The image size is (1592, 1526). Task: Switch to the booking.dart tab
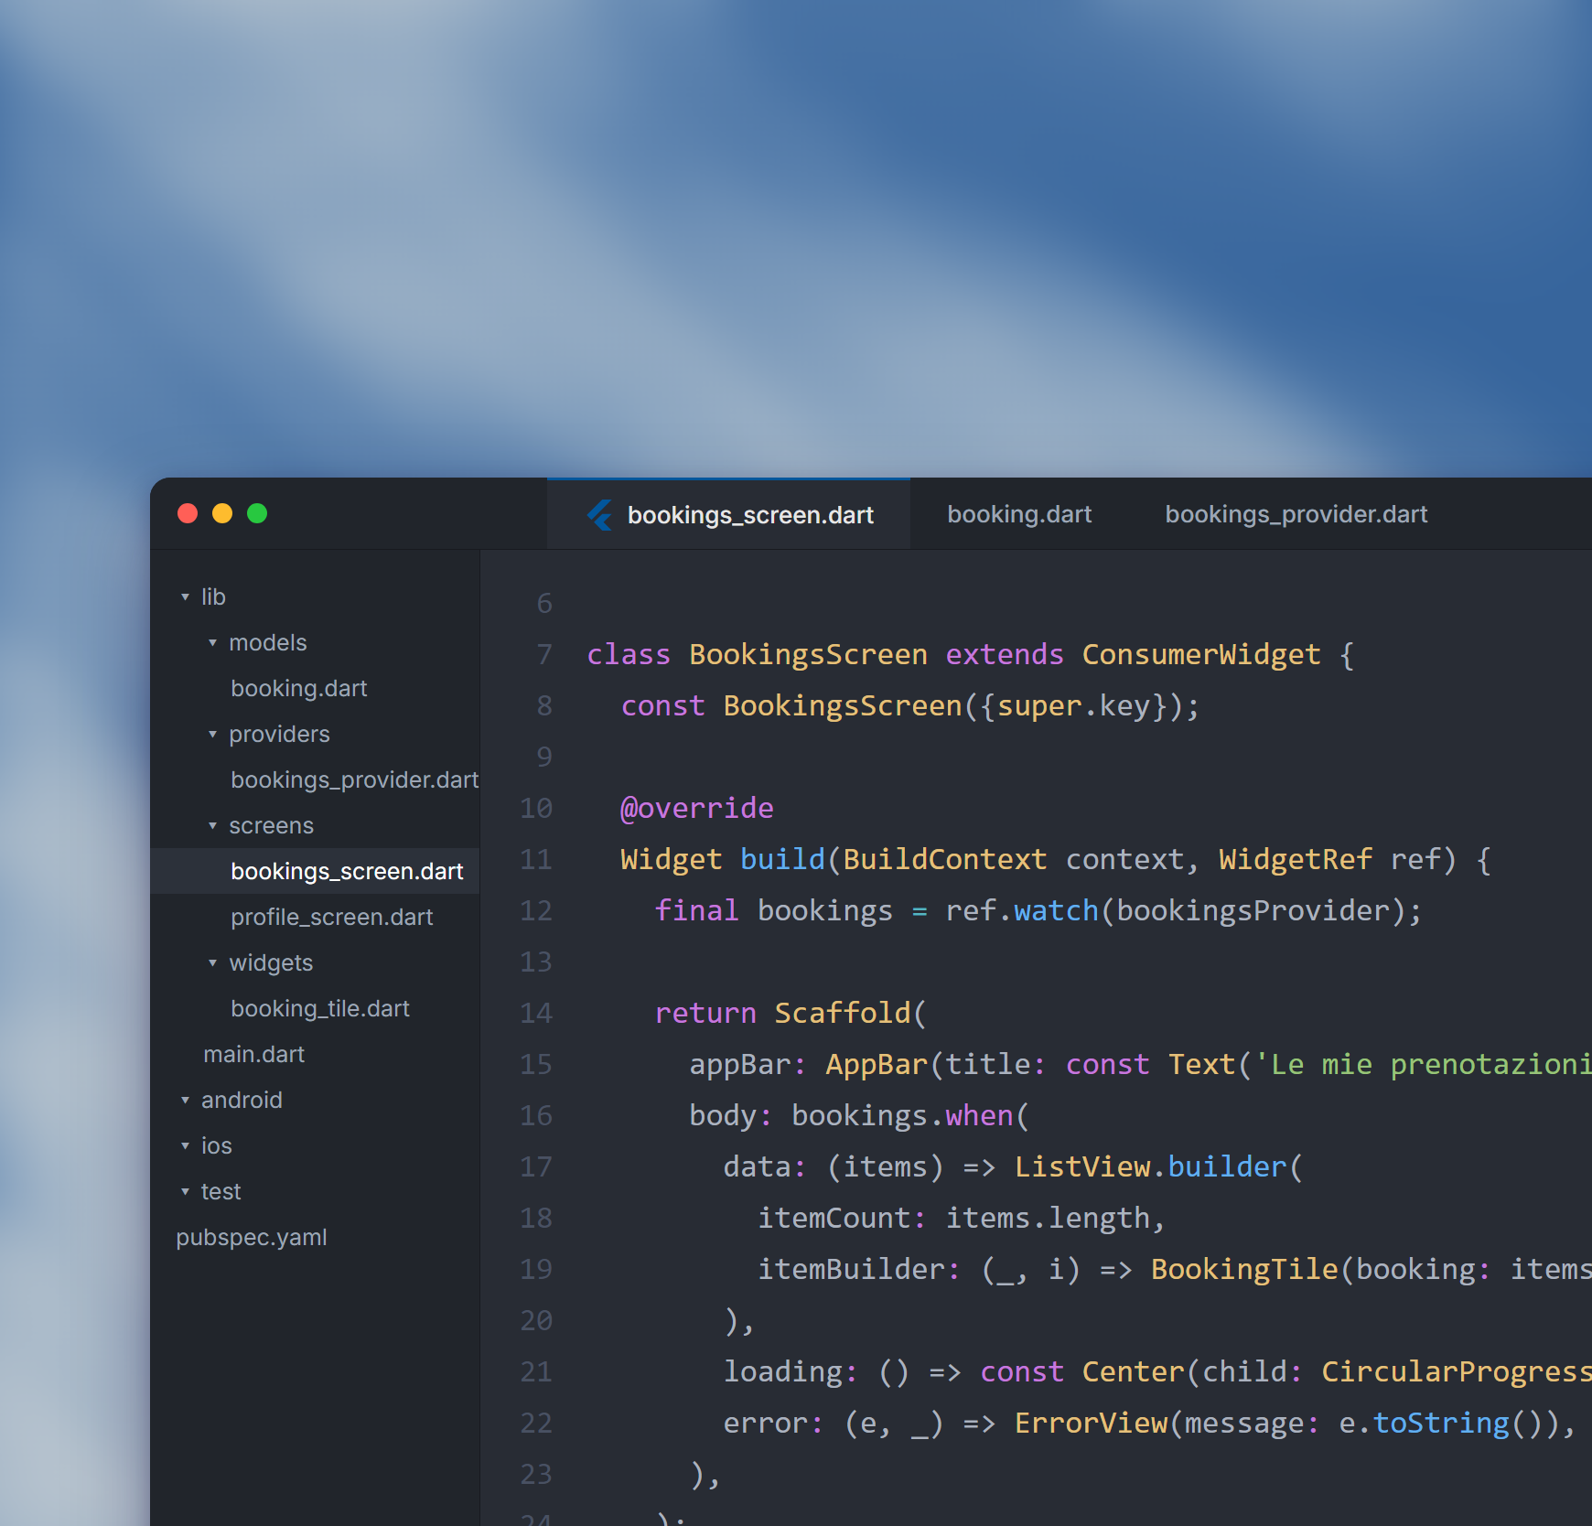coord(1019,514)
